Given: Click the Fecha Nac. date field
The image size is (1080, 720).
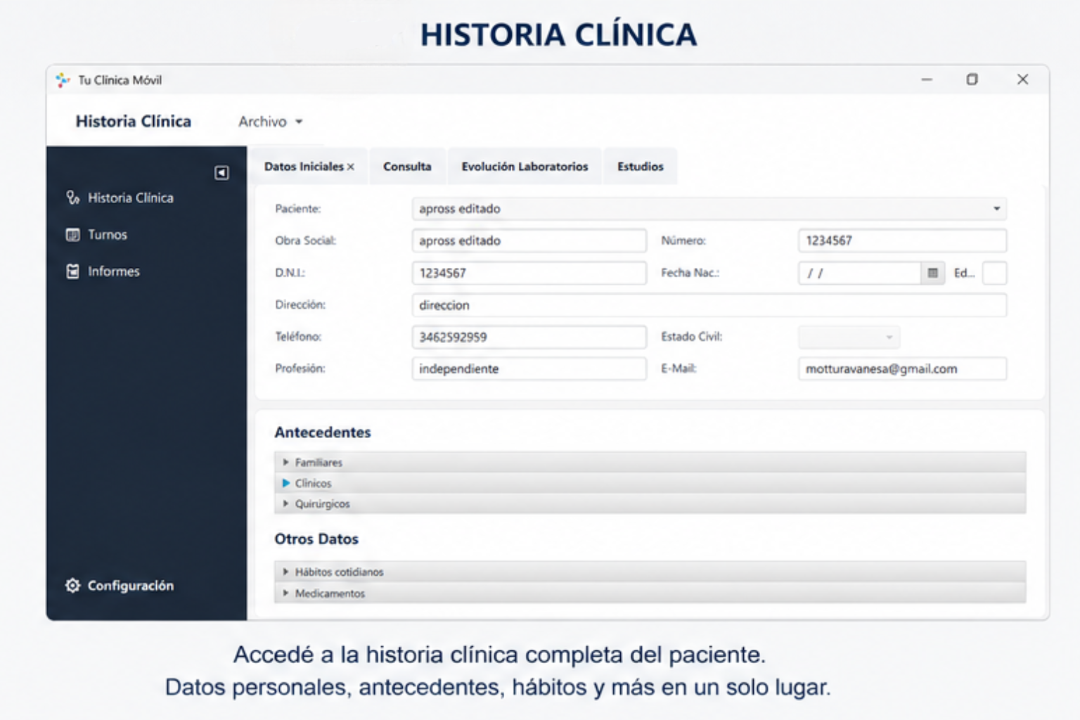Looking at the screenshot, I should [x=859, y=273].
